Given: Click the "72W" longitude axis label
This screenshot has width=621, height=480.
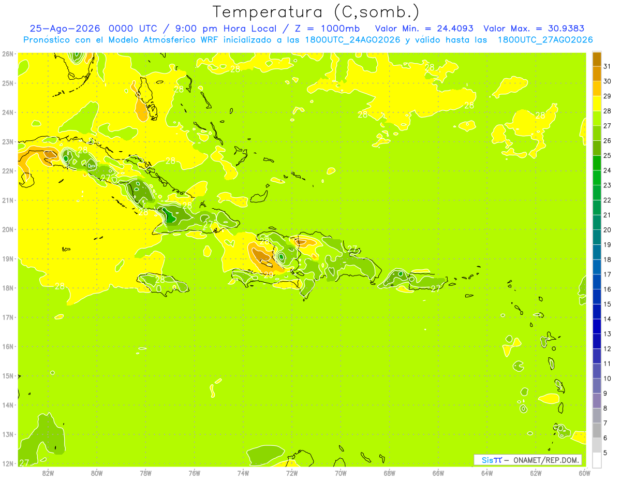Looking at the screenshot, I should (292, 473).
